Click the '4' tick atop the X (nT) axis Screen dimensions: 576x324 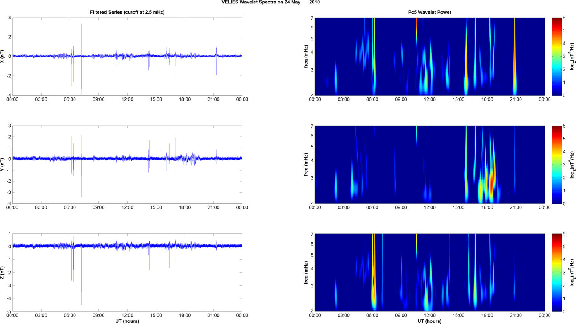[10, 18]
